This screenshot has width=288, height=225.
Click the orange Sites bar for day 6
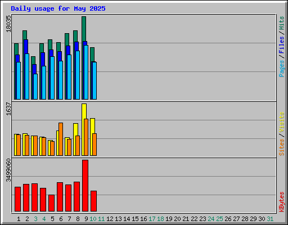coord(61,139)
